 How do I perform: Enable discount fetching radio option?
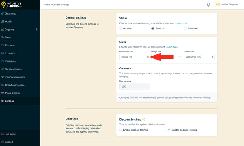pos(121,130)
